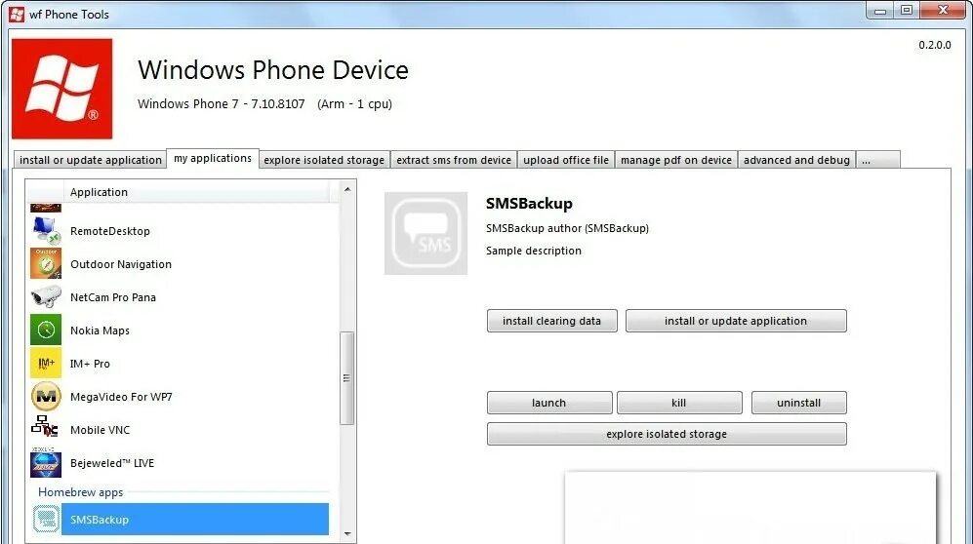Click the Bejeweled LIVE game icon
973x544 pixels.
coord(46,462)
